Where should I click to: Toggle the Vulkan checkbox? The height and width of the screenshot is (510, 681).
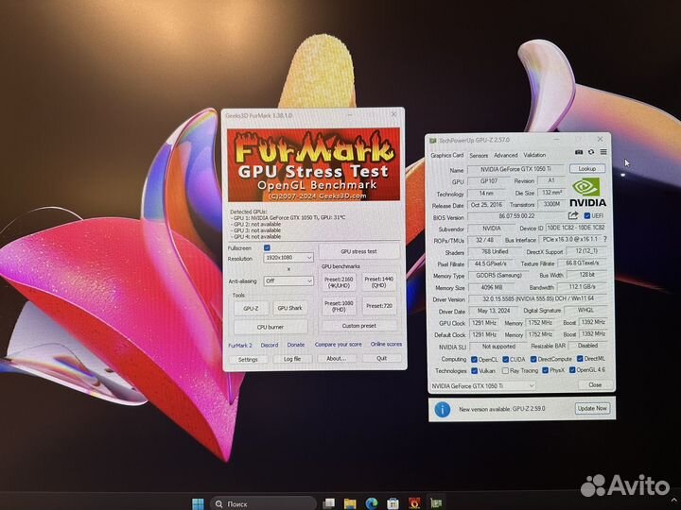click(x=474, y=371)
